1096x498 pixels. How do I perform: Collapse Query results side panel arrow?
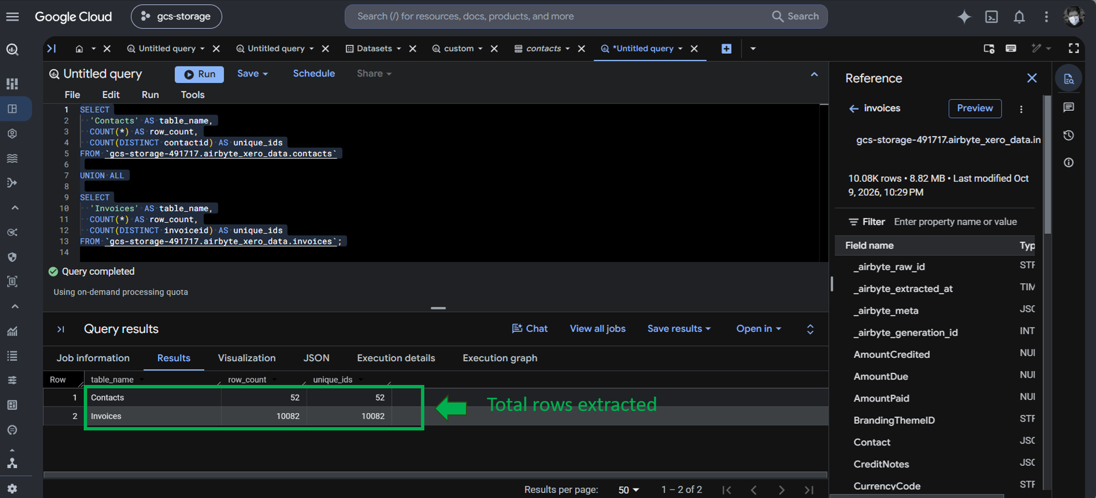[61, 330]
